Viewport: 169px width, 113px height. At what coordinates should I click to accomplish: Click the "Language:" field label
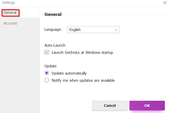pos(53,29)
